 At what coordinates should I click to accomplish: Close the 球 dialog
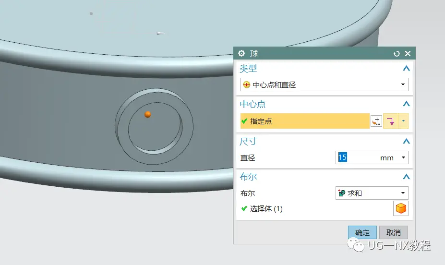coord(408,54)
